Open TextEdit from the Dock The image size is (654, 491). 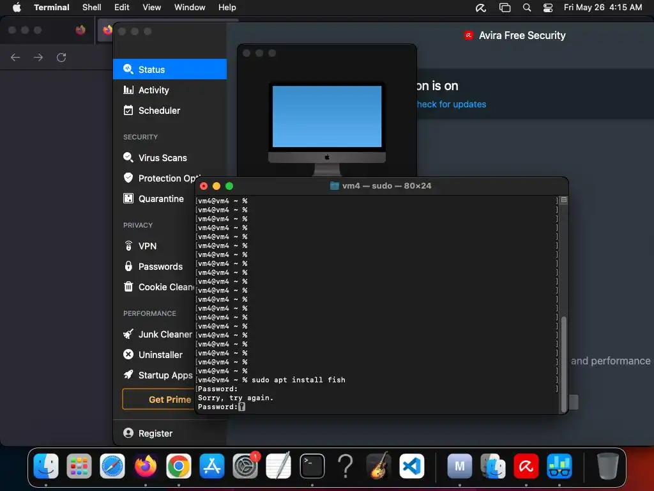click(278, 466)
